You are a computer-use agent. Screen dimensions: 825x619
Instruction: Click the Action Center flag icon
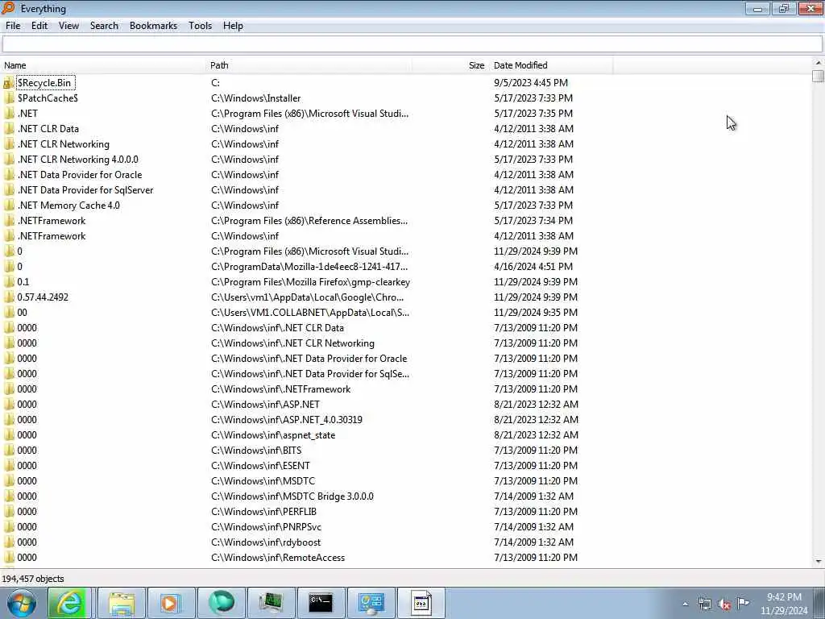point(743,603)
